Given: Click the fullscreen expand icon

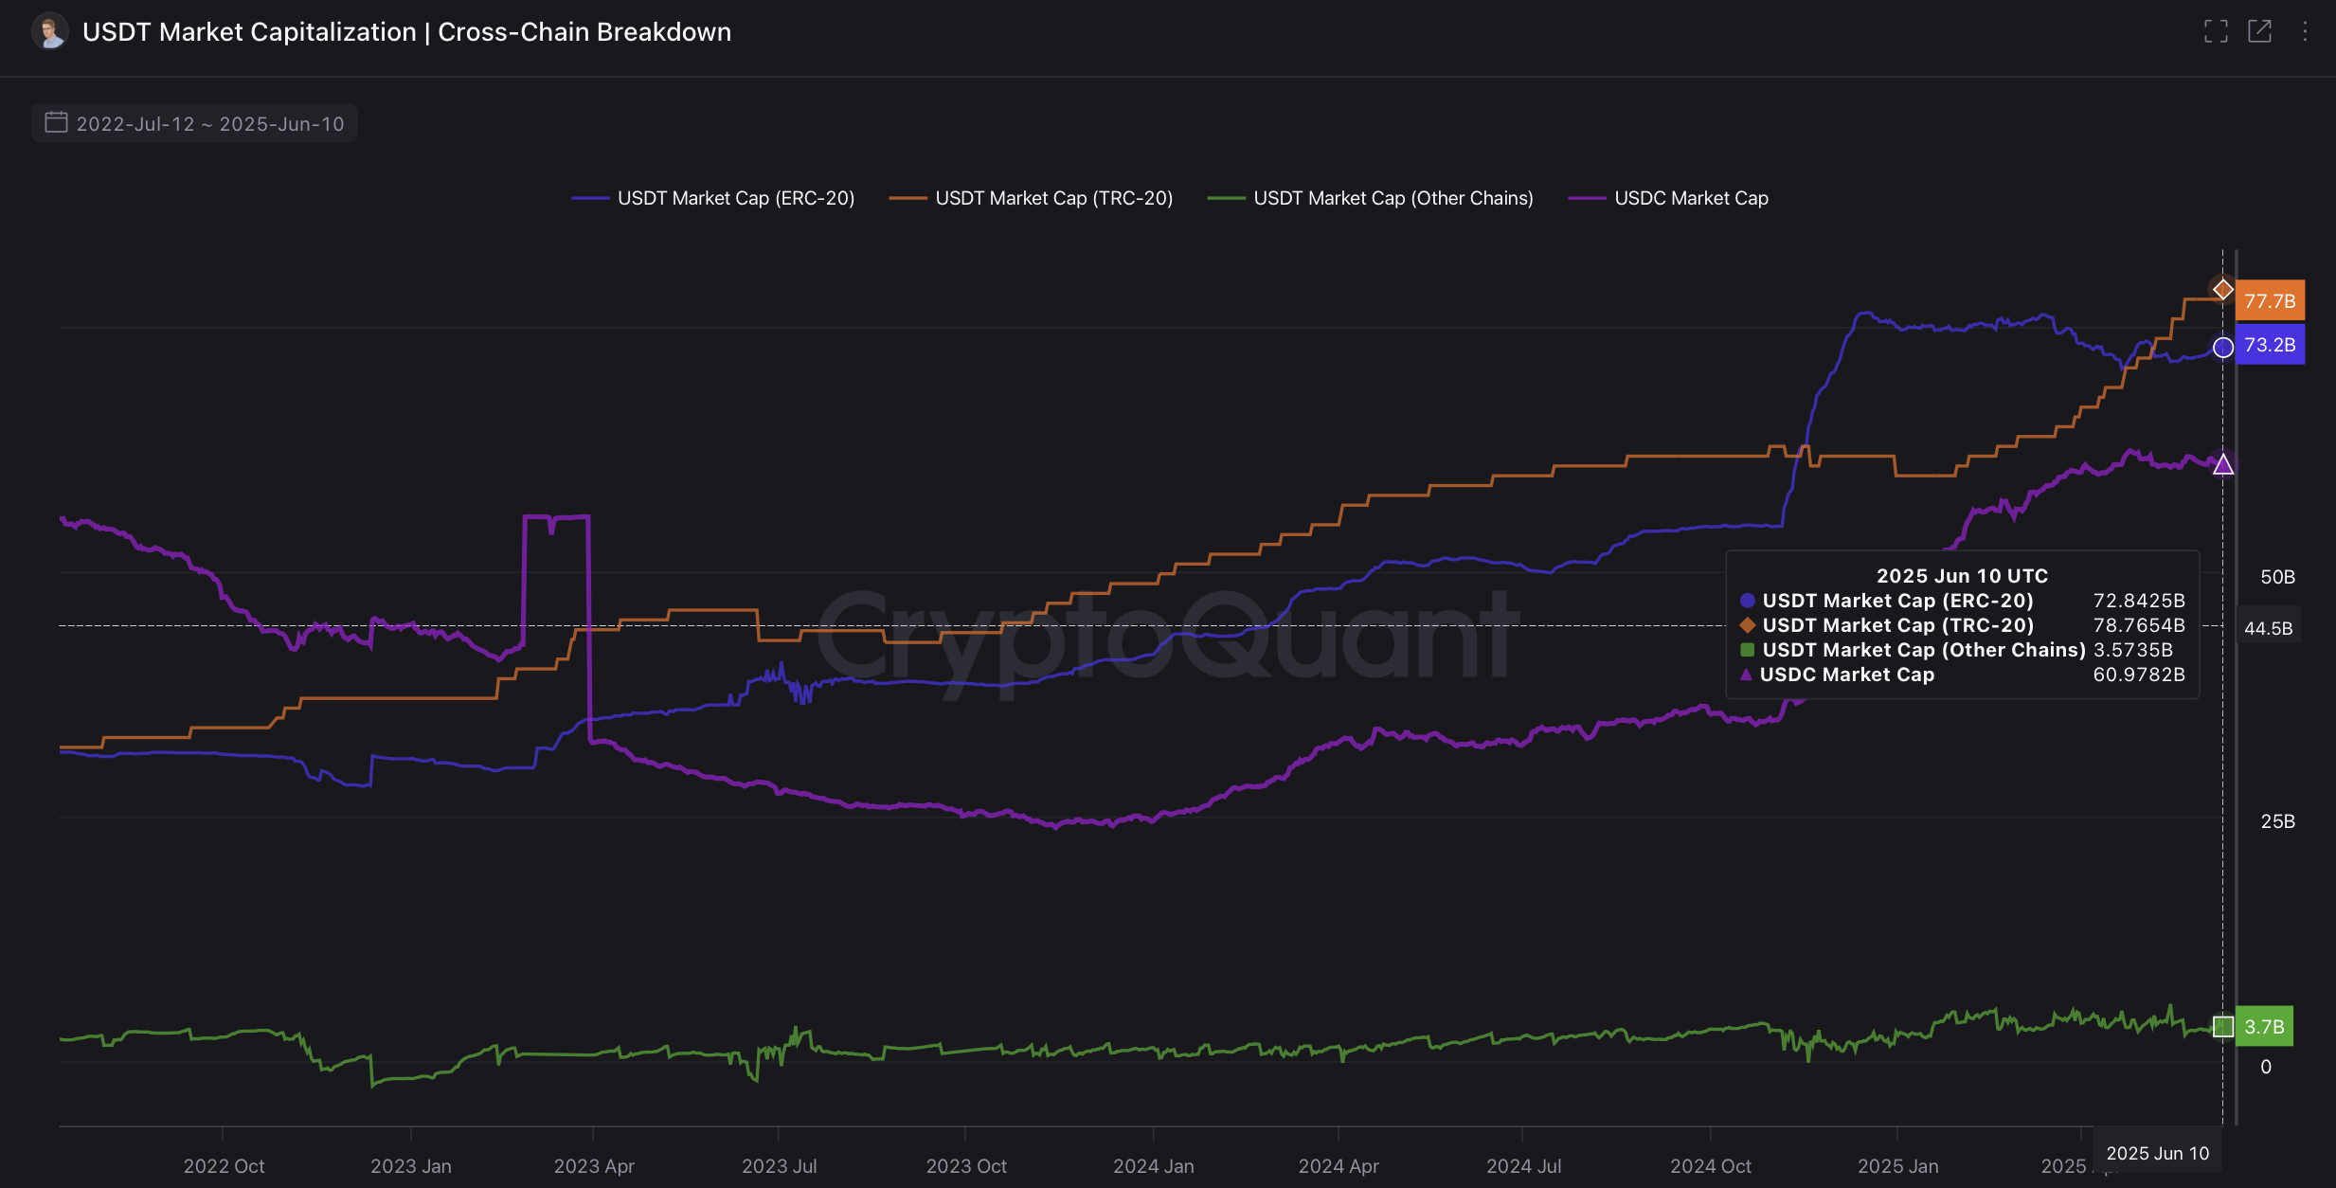Looking at the screenshot, I should 2216,31.
